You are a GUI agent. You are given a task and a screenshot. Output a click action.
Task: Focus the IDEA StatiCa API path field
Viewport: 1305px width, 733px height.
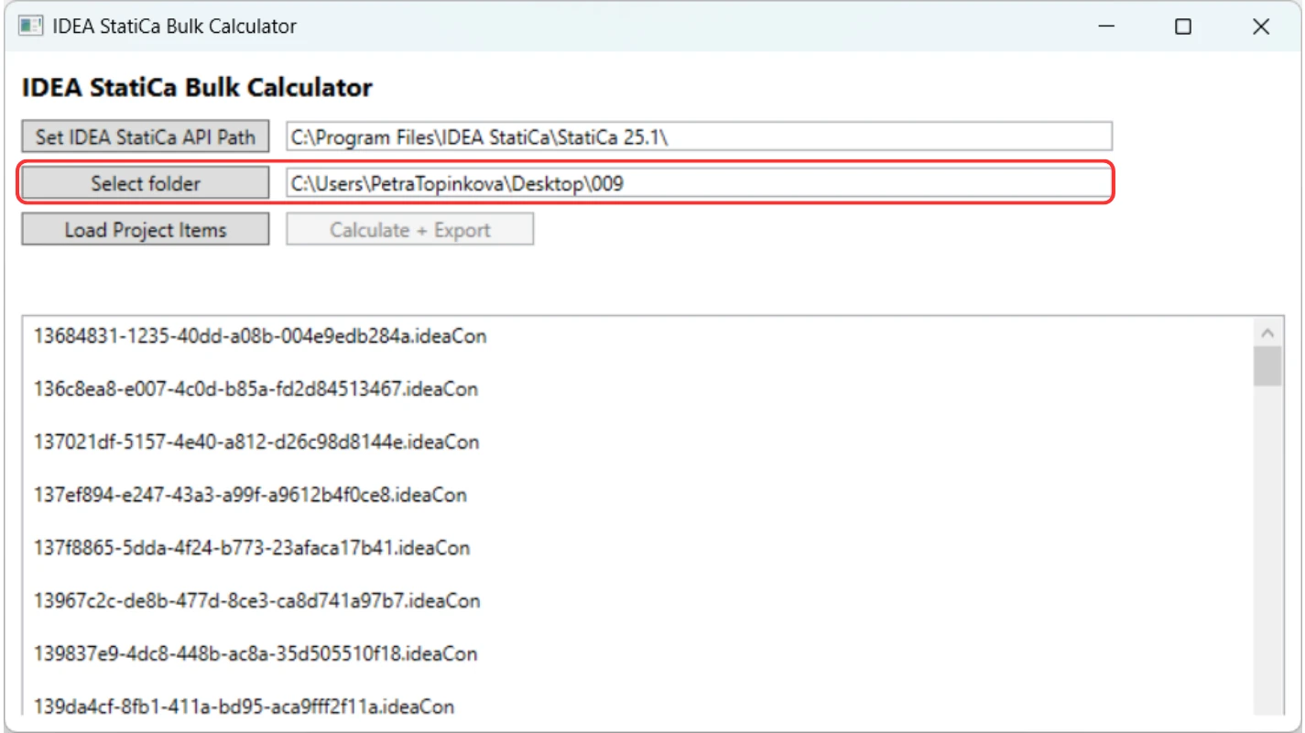tap(700, 137)
